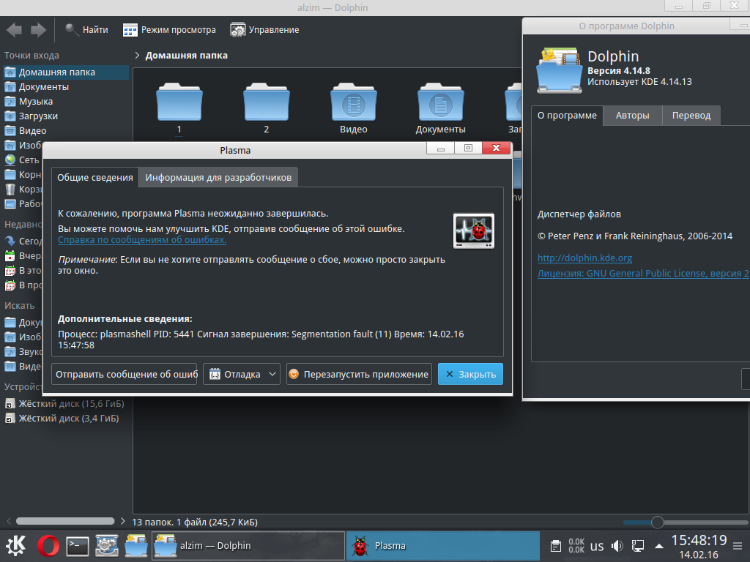Click the us keyboard layout indicator
The image size is (750, 562).
click(596, 546)
